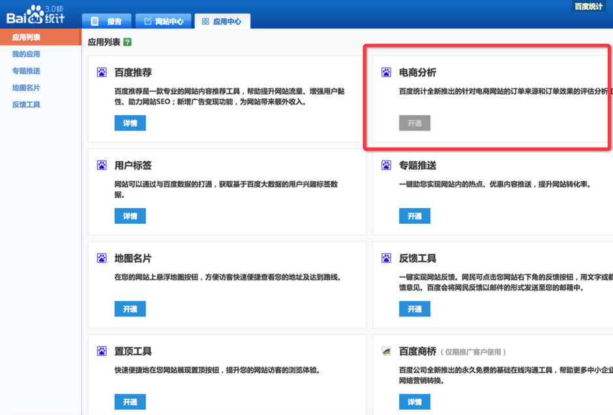Click the paw icon of 专题推送 card
Image resolution: width=613 pixels, height=415 pixels.
[x=386, y=166]
